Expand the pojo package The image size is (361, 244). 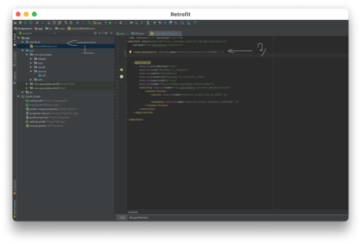tap(31, 63)
